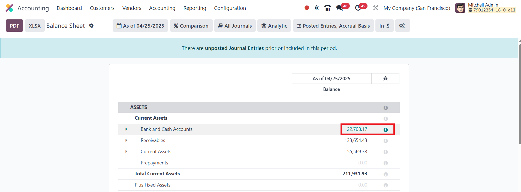Open conversations chat icon with 40 badge
Viewport: 521px width, 192px height.
pyautogui.click(x=340, y=8)
